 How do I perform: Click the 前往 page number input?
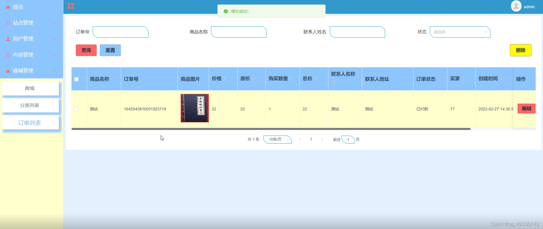pyautogui.click(x=348, y=140)
